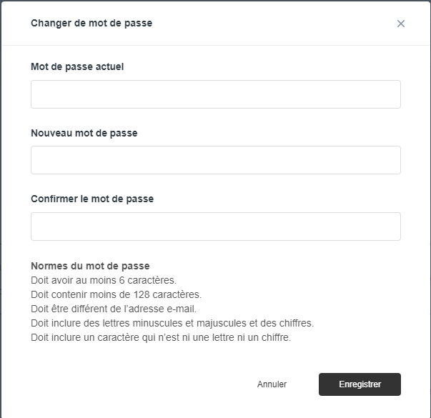Click the 'au moins 6 caractères' rule
The width and height of the screenshot is (431, 418).
click(104, 280)
